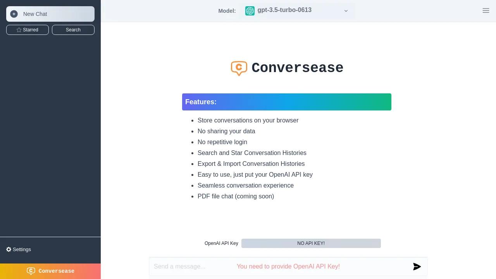Screen dimensions: 496x279
Task: Open the Search conversations button
Action: pyautogui.click(x=73, y=30)
